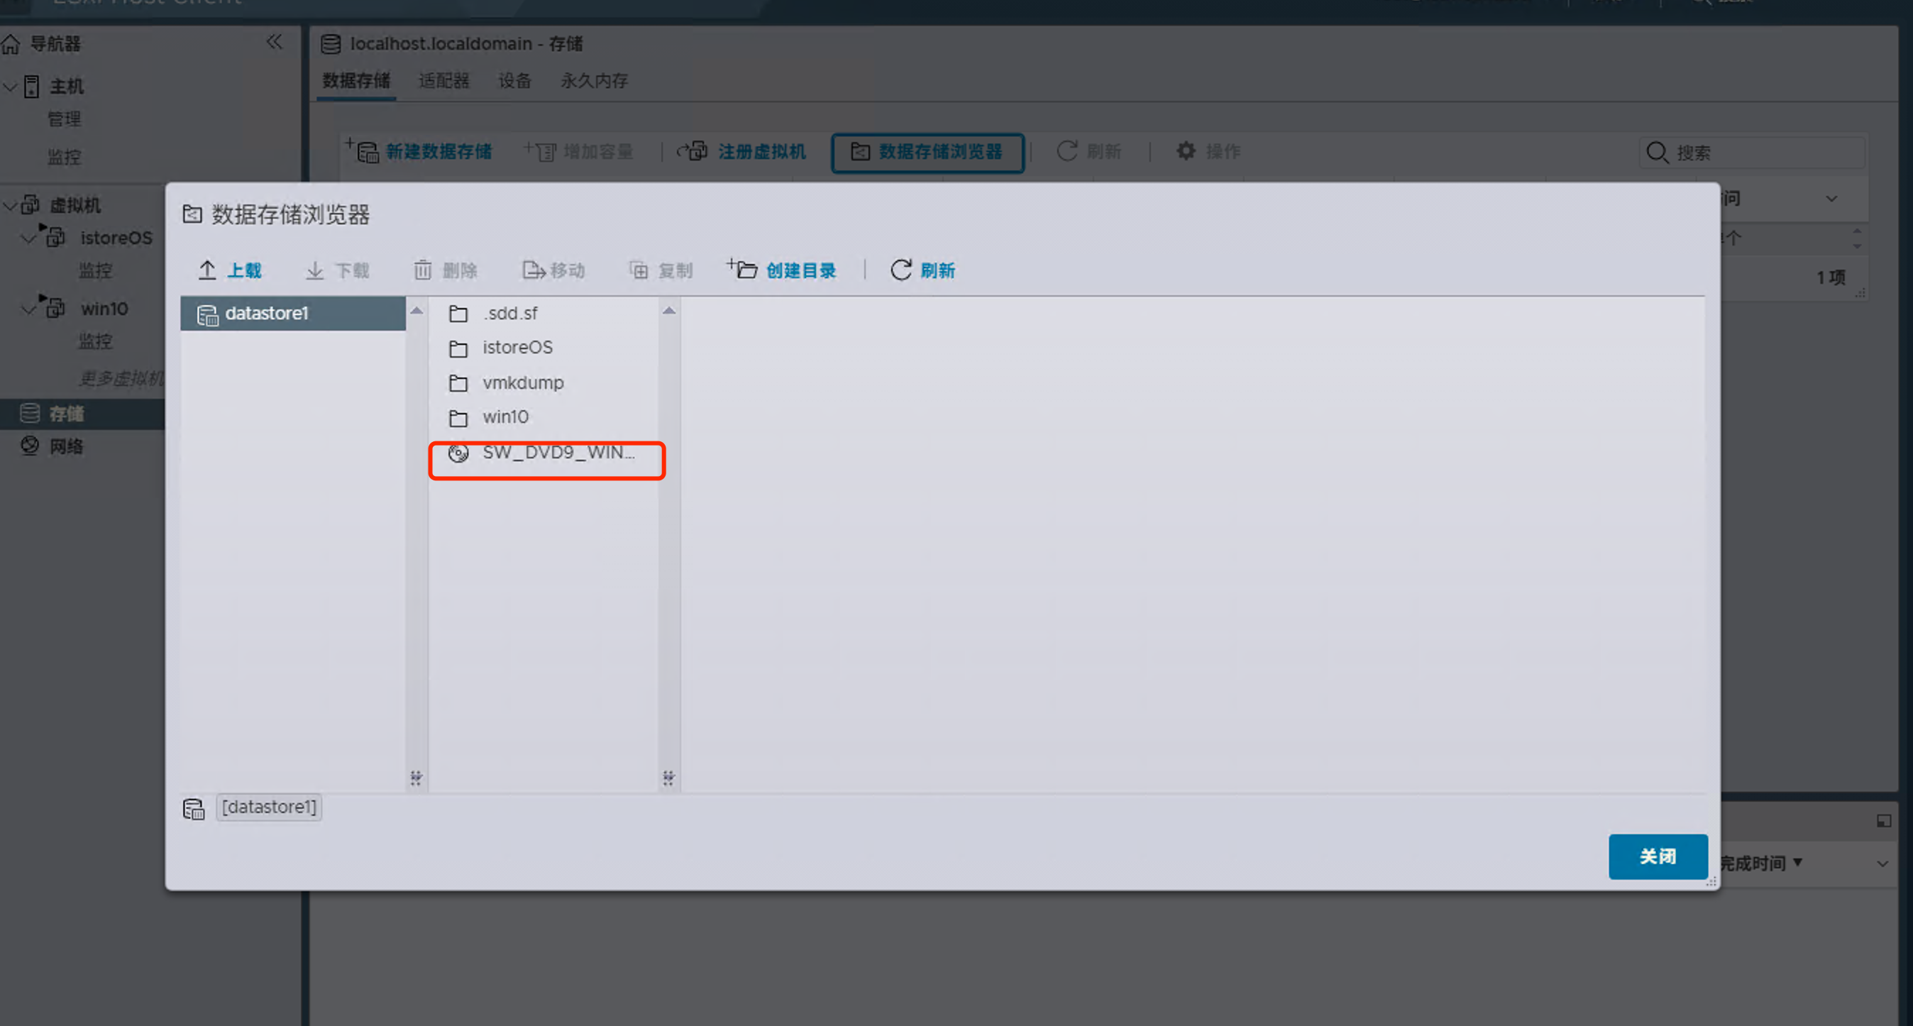Click the scroll-up arrow of the file list

click(668, 310)
